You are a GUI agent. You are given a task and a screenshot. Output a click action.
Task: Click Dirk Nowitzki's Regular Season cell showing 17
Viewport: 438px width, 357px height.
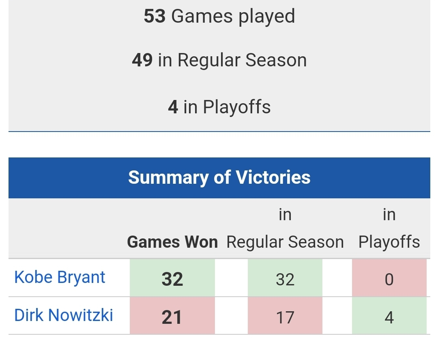click(285, 317)
